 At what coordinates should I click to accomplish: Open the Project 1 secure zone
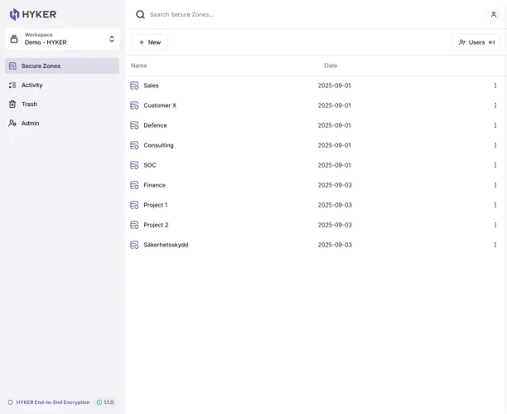click(x=156, y=205)
